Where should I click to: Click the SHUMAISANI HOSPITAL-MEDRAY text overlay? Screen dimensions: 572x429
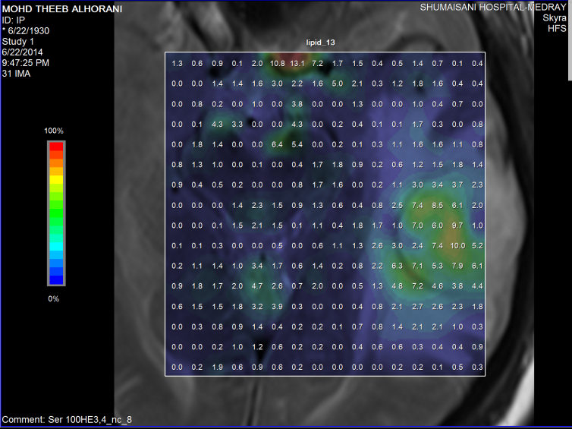(x=493, y=7)
